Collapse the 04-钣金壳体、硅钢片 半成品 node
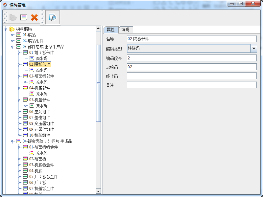Image resolution: width=263 pixels, height=197 pixels. (x=12, y=142)
